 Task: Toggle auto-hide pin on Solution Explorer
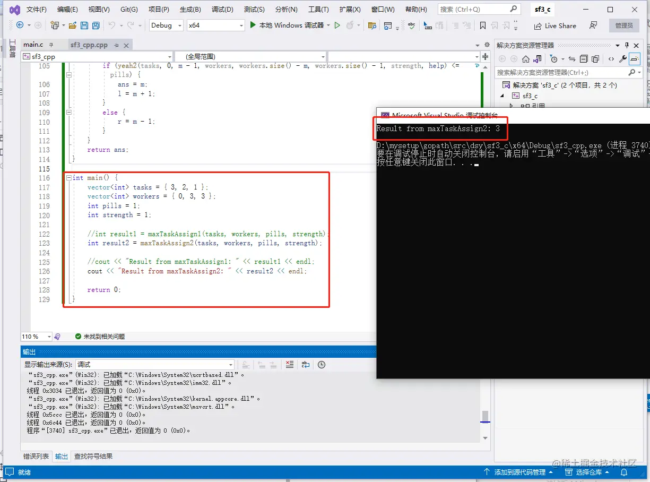[x=627, y=45]
